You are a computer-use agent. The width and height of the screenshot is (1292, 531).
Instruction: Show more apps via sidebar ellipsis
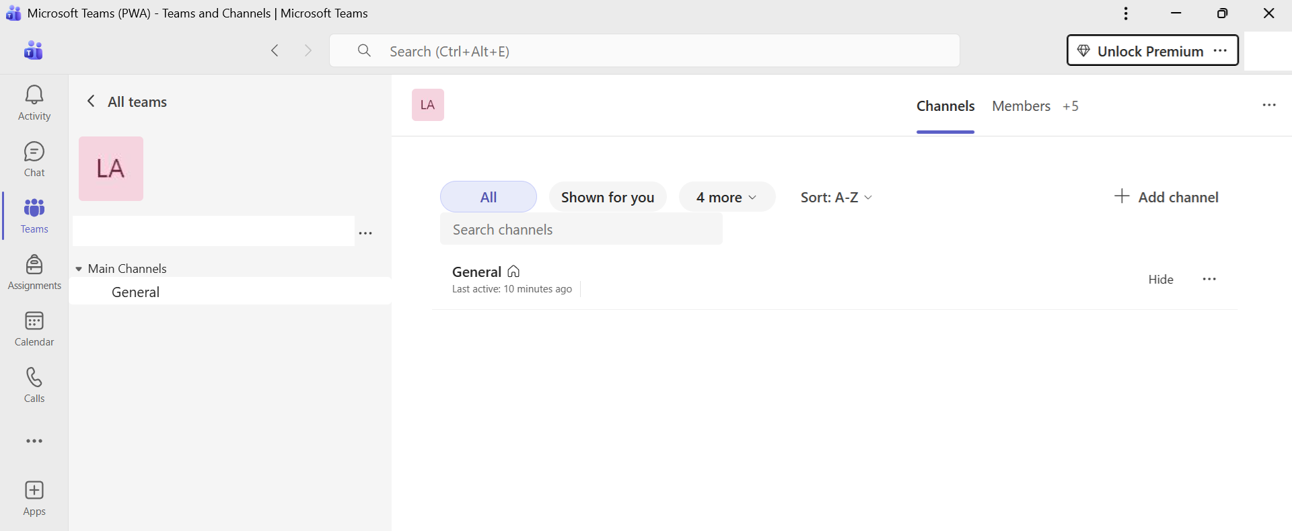(34, 441)
